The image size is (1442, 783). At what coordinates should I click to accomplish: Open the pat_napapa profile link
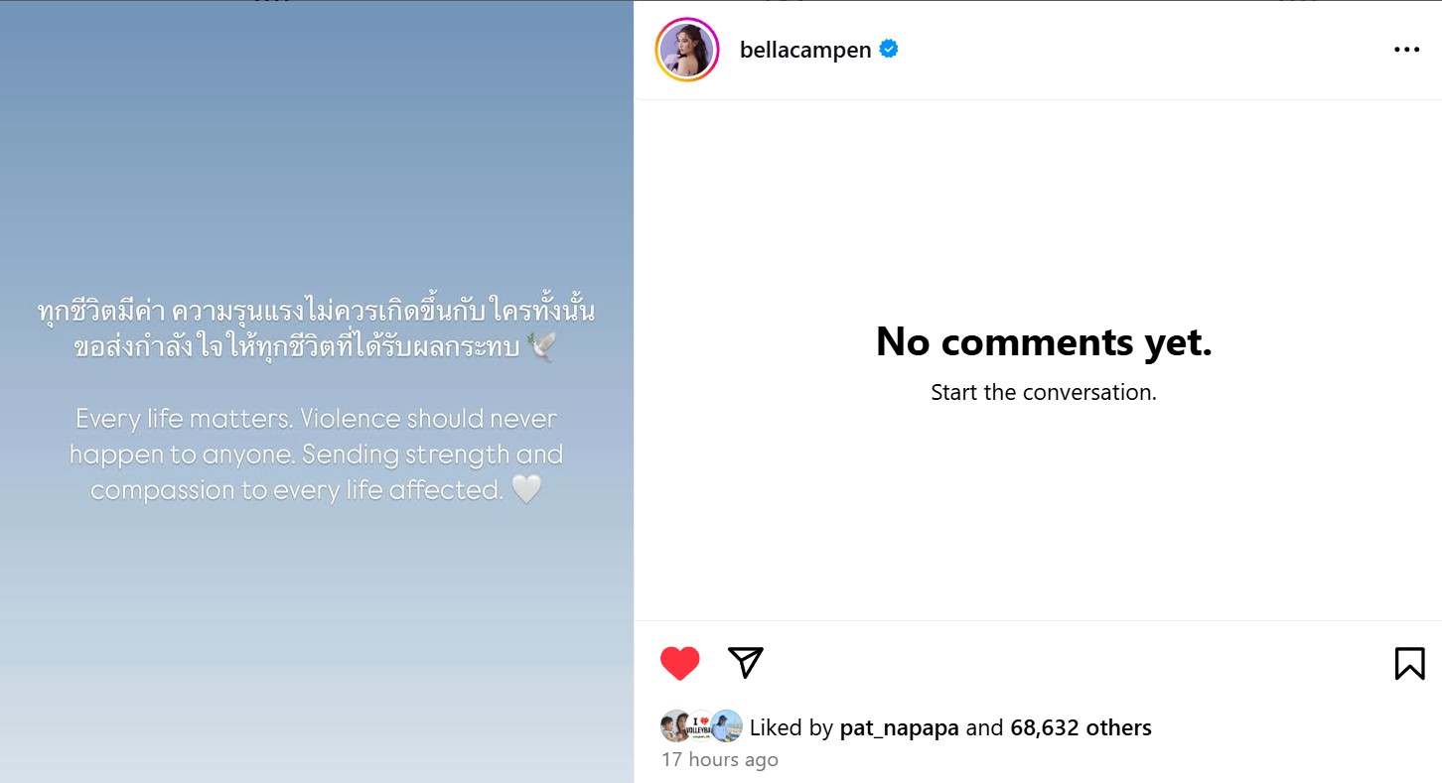tap(900, 727)
